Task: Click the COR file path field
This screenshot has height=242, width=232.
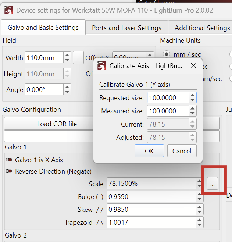Action: [x=49, y=136]
